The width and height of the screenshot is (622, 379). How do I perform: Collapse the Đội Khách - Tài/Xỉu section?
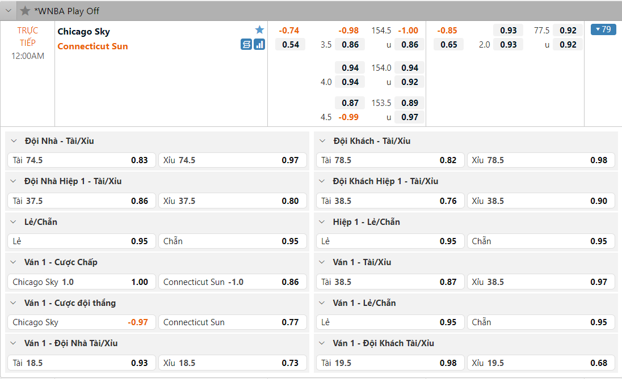(322, 141)
